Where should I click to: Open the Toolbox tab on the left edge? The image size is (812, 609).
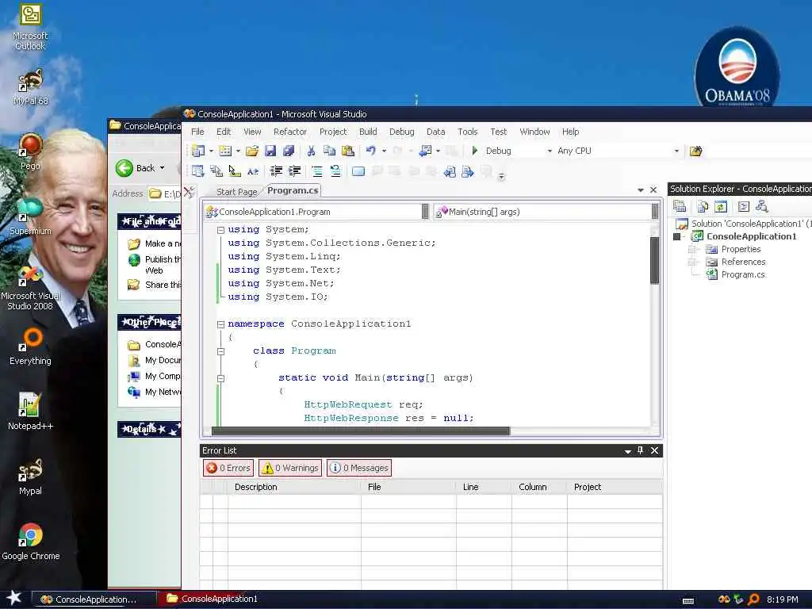tap(190, 193)
